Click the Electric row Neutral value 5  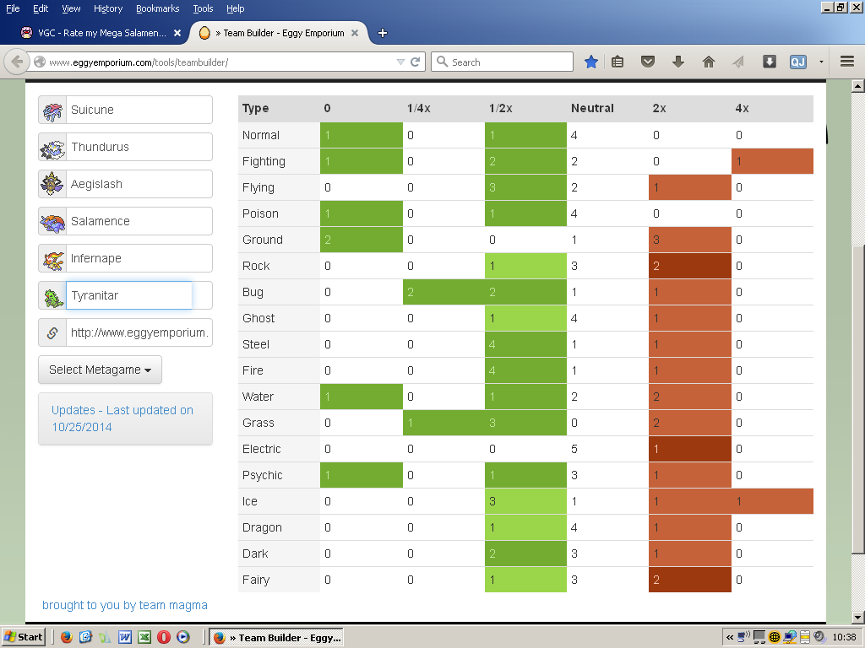pos(574,449)
